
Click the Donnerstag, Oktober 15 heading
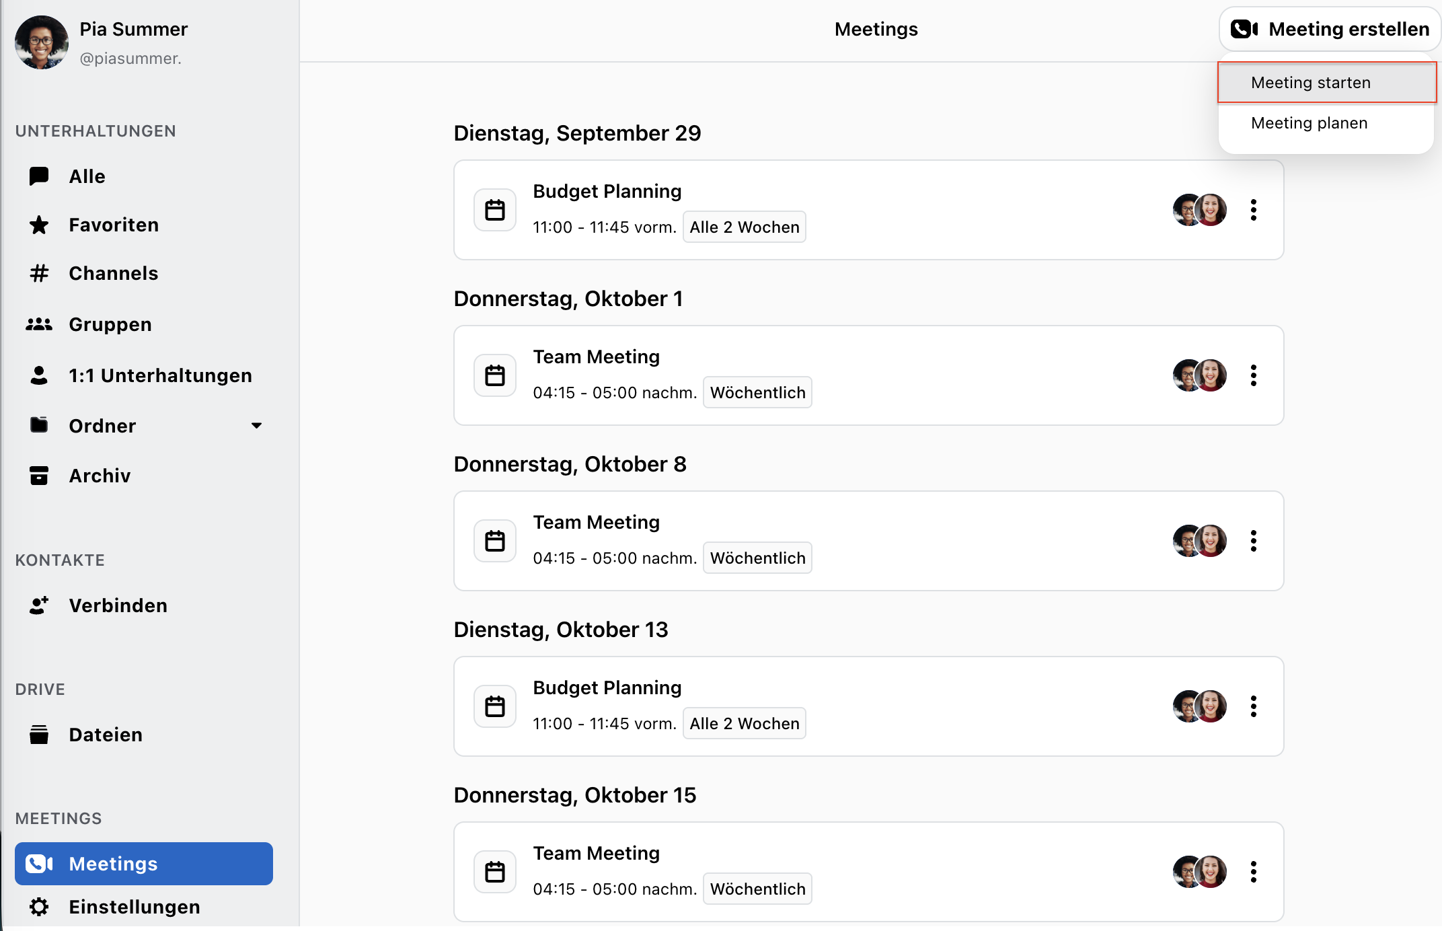(575, 795)
